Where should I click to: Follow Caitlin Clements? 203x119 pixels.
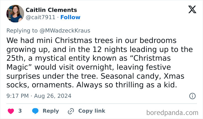click(70, 17)
